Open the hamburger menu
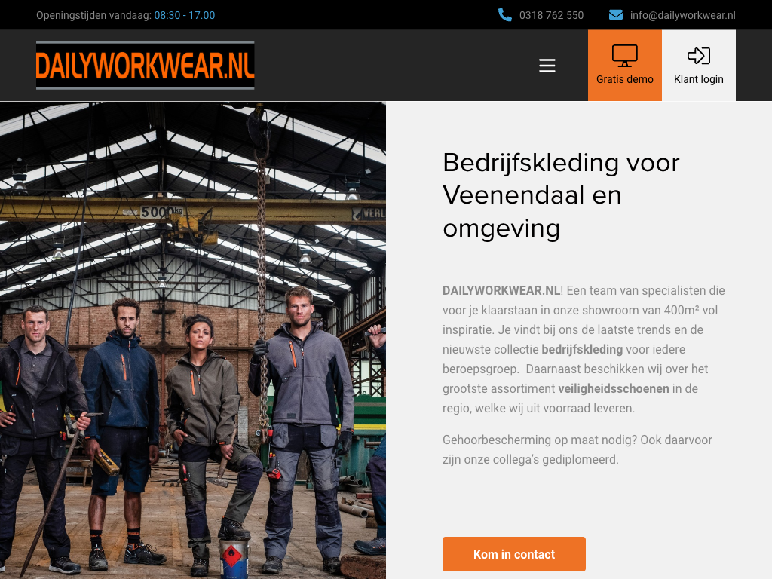The image size is (772, 579). pos(547,66)
